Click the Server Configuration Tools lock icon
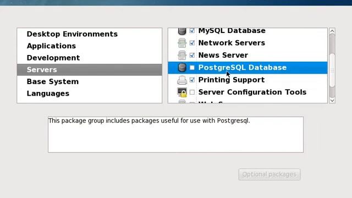This screenshot has width=352, height=198. pos(182,92)
